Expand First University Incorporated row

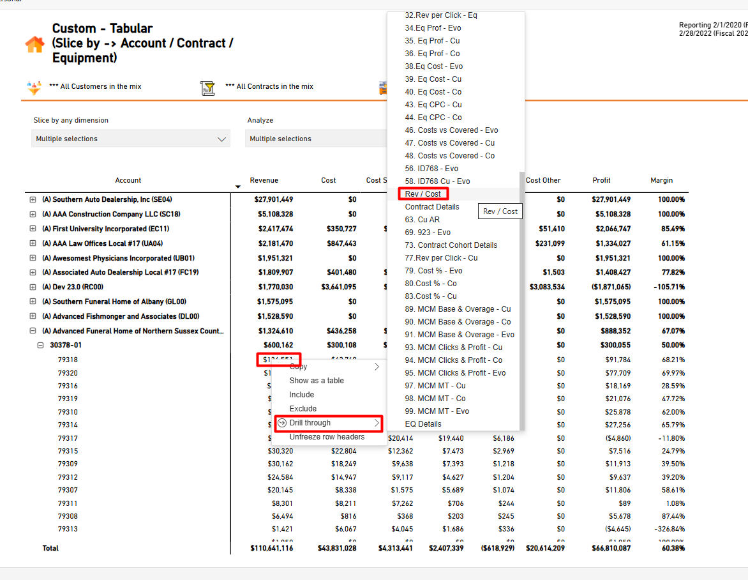[x=33, y=229]
